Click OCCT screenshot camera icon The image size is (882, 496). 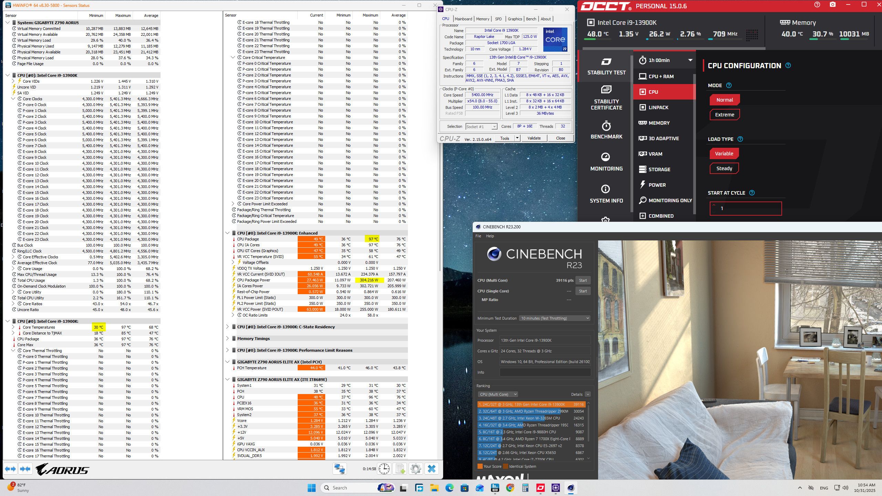coord(833,5)
